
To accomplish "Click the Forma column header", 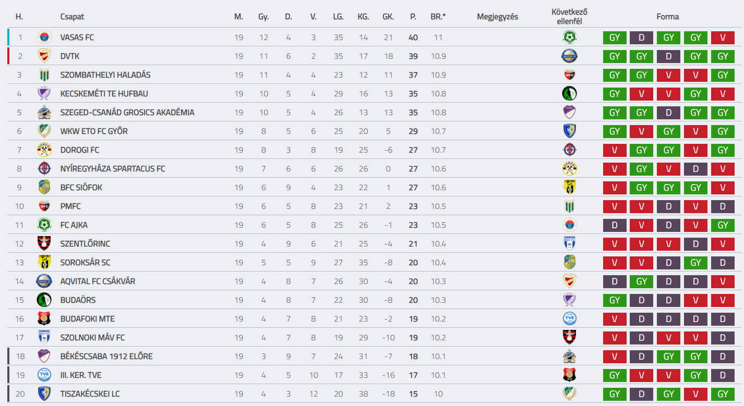I will point(668,17).
